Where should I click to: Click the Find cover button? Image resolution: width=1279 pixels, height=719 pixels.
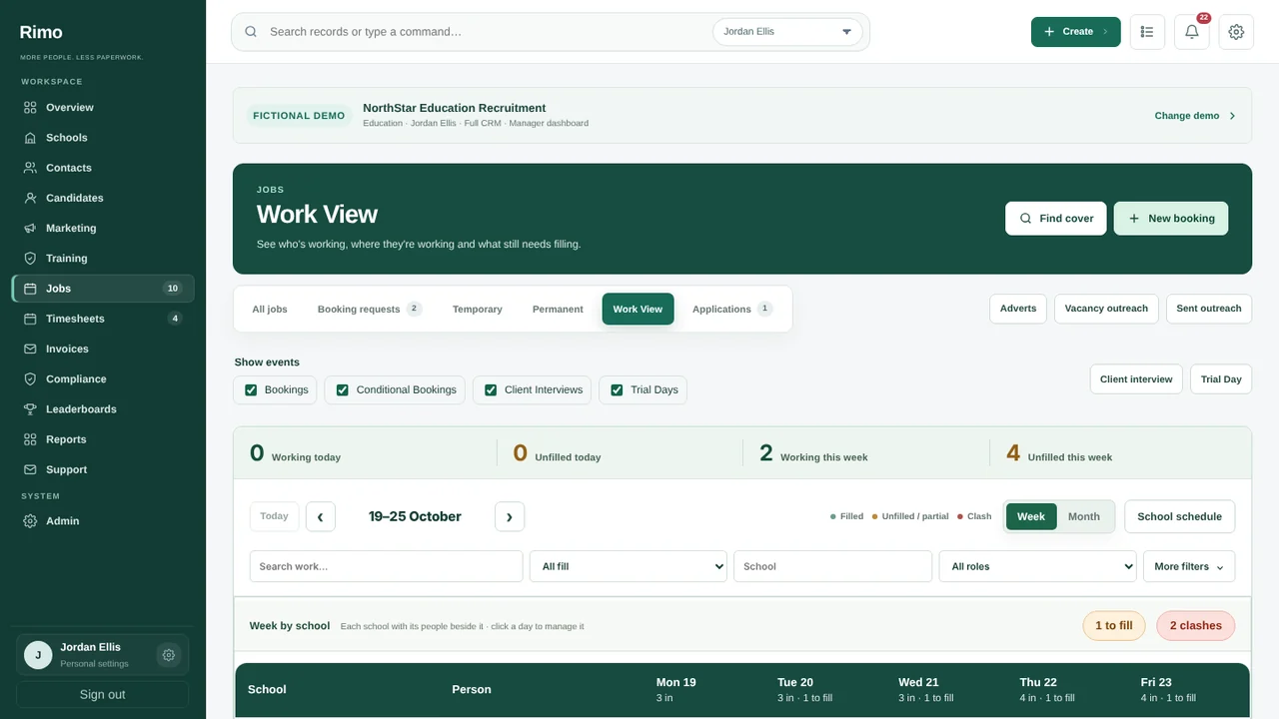(x=1056, y=219)
